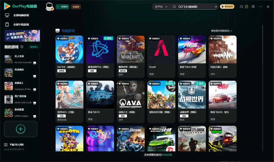
Task: Open the main menu list icon
Action: click(253, 7)
